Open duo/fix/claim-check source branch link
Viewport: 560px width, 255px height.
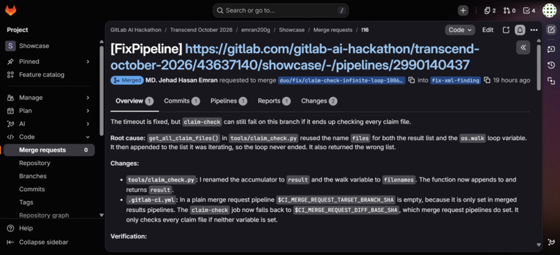click(x=342, y=80)
